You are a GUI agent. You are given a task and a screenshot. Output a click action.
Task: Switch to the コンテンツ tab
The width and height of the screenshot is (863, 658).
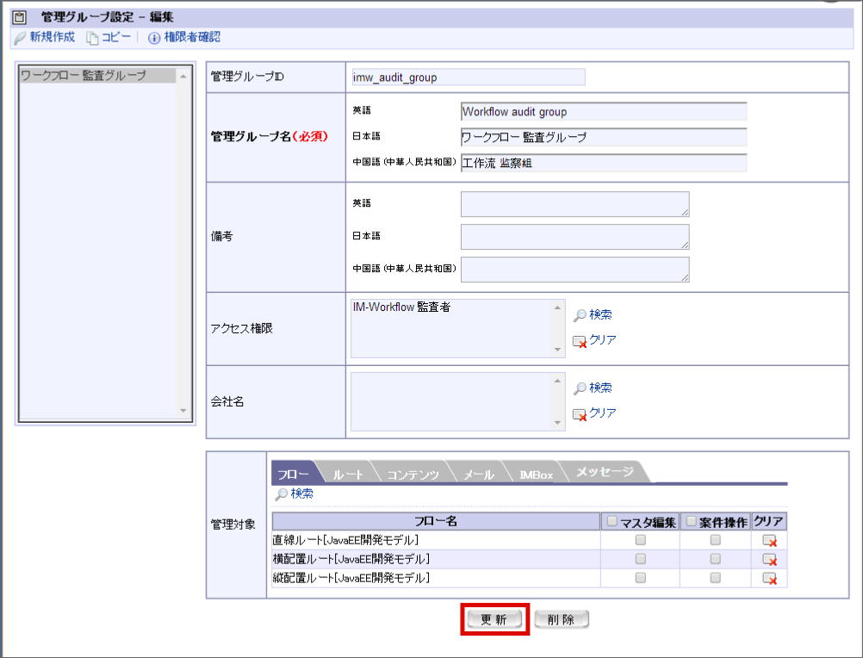413,474
